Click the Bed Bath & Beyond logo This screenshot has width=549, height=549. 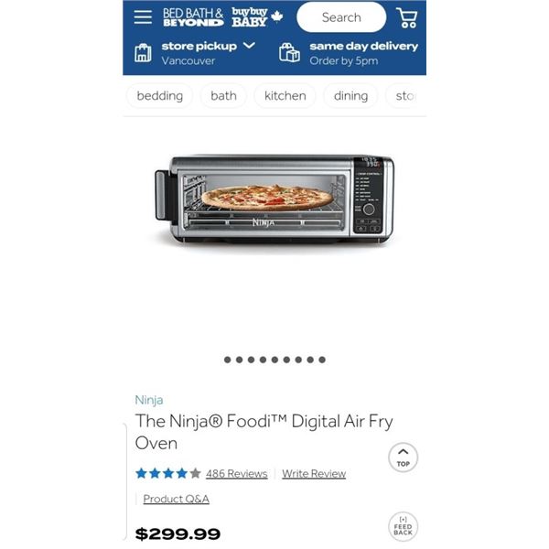(193, 17)
